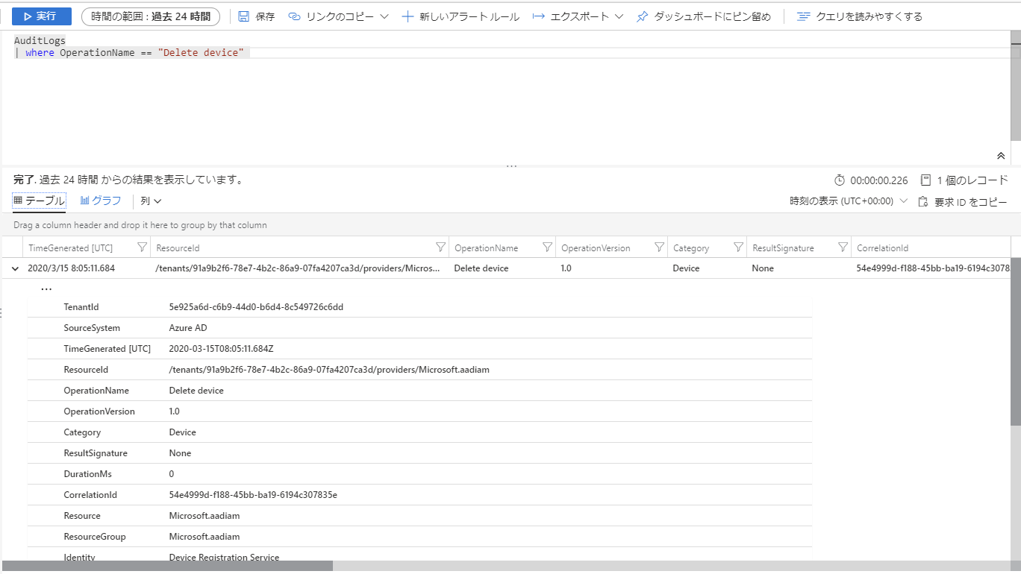Select Resource value Microsoft.aadiam
The image size is (1021, 574).
[204, 516]
